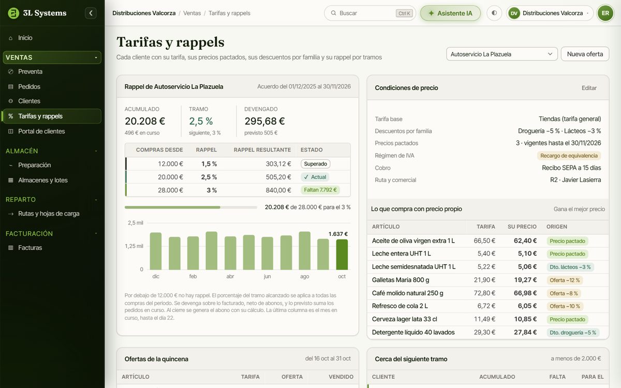621x388 pixels.
Task: Click the Refresco de cola 2 L article
Action: (x=400, y=306)
